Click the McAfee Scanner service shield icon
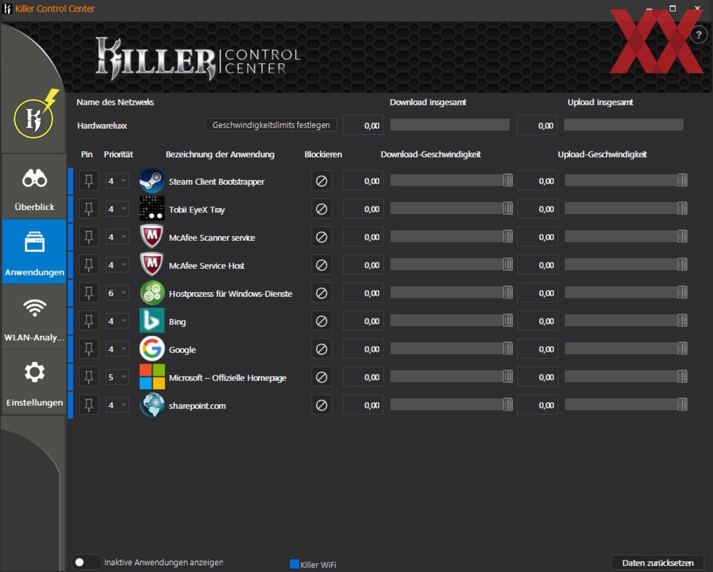 152,237
